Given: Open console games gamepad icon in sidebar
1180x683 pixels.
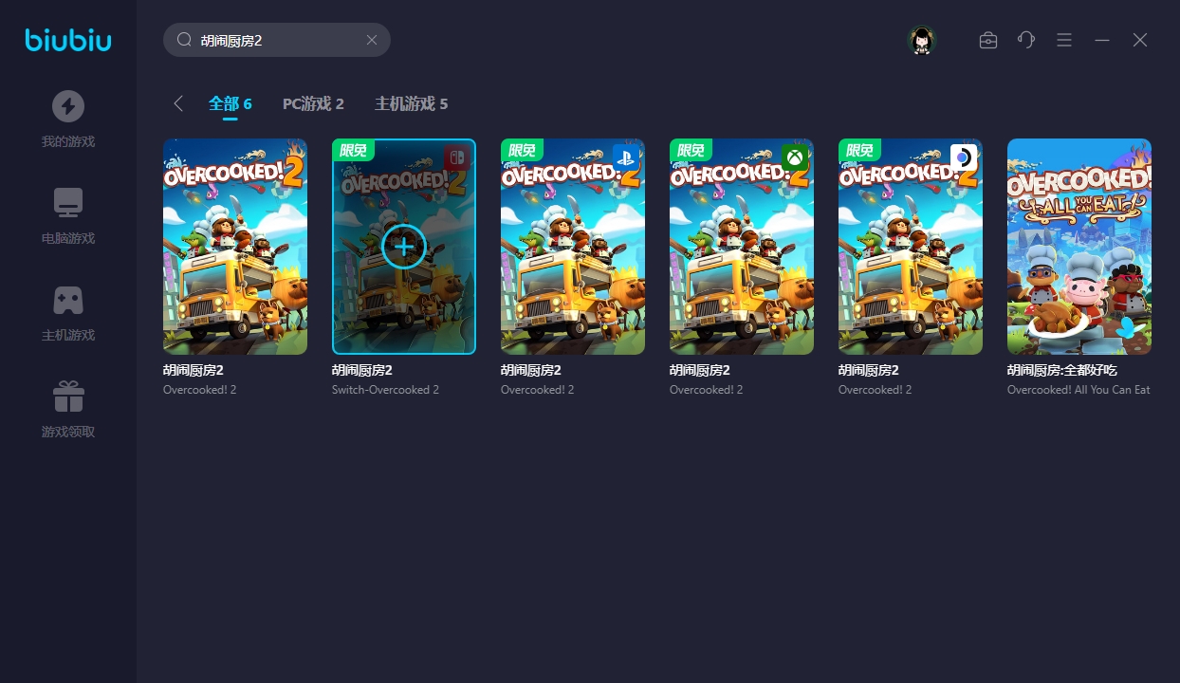Looking at the screenshot, I should (x=68, y=300).
